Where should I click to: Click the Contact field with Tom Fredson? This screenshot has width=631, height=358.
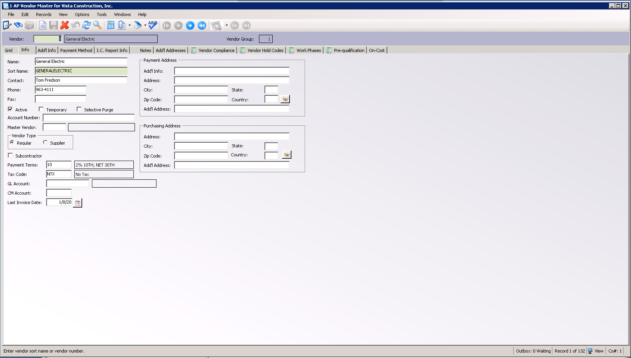point(81,80)
